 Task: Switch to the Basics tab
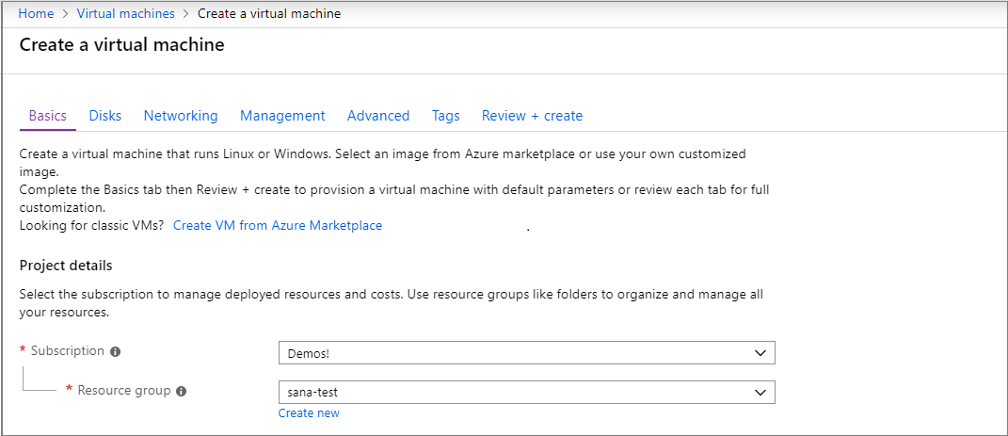point(47,116)
